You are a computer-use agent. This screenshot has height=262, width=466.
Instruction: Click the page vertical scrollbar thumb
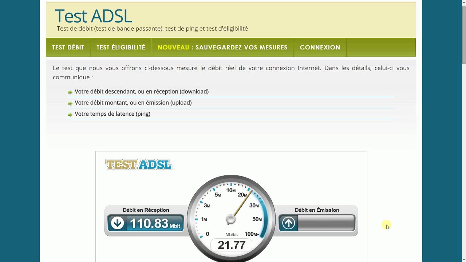(x=464, y=35)
